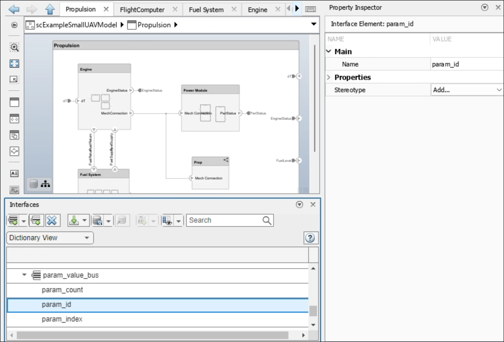Click the add interface element icon
504x342 pixels.
36,221
